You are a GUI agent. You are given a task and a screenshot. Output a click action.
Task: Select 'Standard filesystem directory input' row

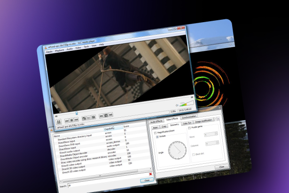click(75, 137)
